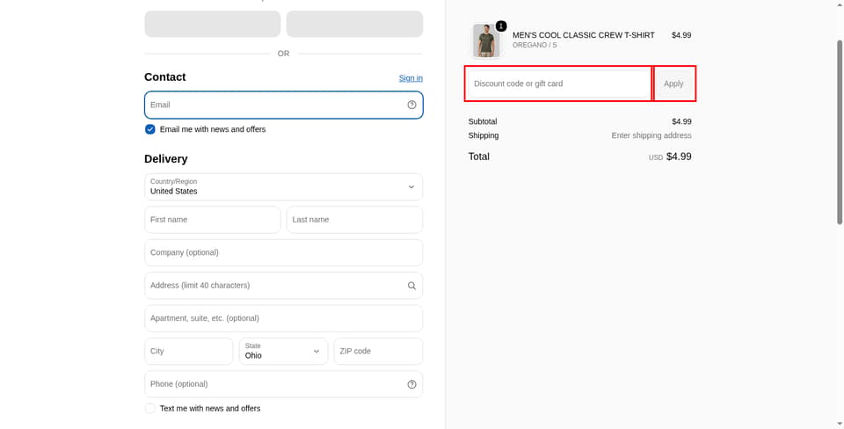Click the Phone (optional) field
This screenshot has width=844, height=429.
[x=284, y=384]
